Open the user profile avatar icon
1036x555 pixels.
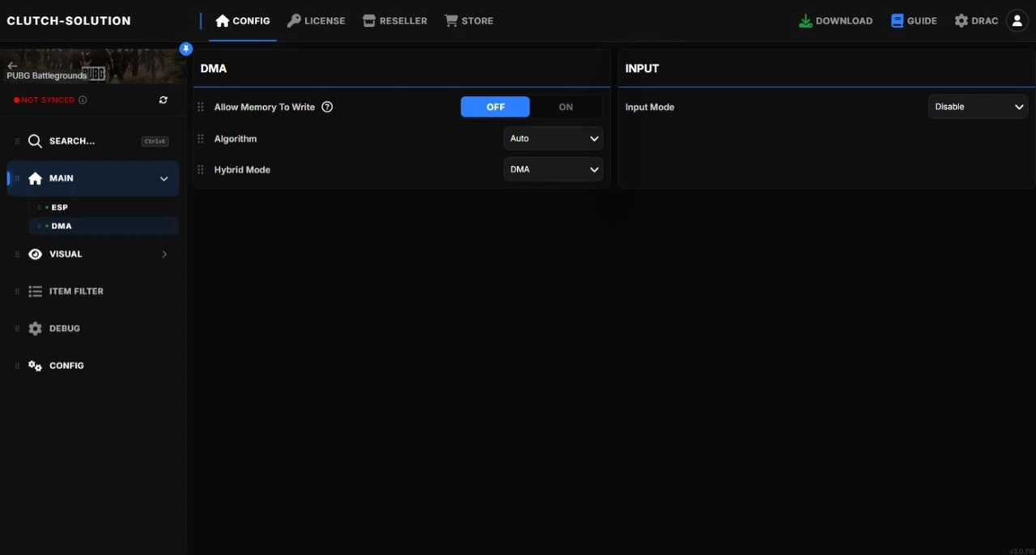(1017, 21)
